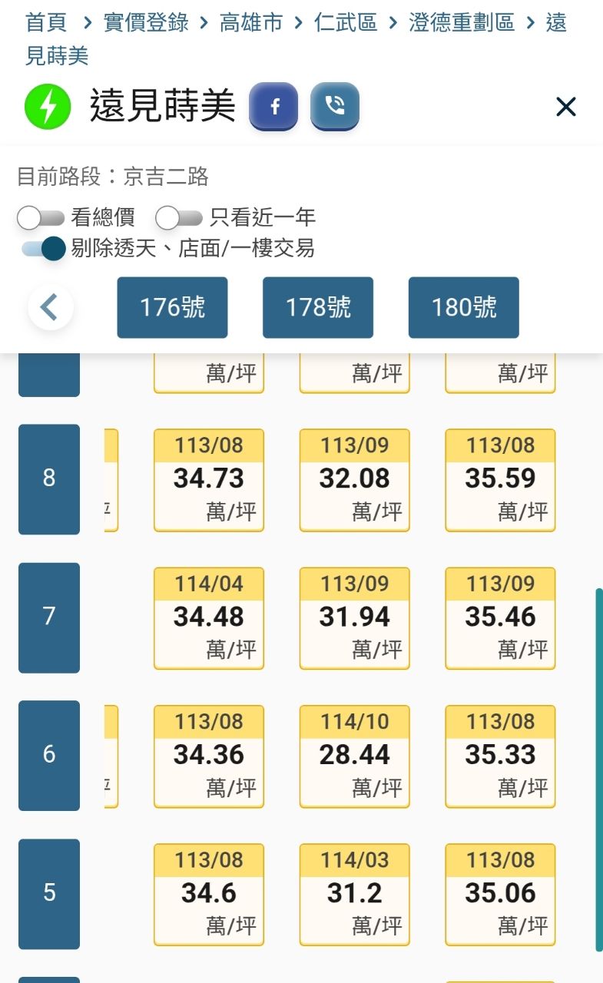This screenshot has width=603, height=983.
Task: Open the 28.44 萬/坪 transaction card
Action: (355, 756)
